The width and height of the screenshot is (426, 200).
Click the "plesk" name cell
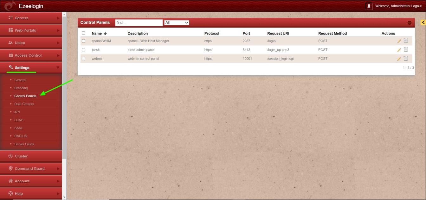96,50
